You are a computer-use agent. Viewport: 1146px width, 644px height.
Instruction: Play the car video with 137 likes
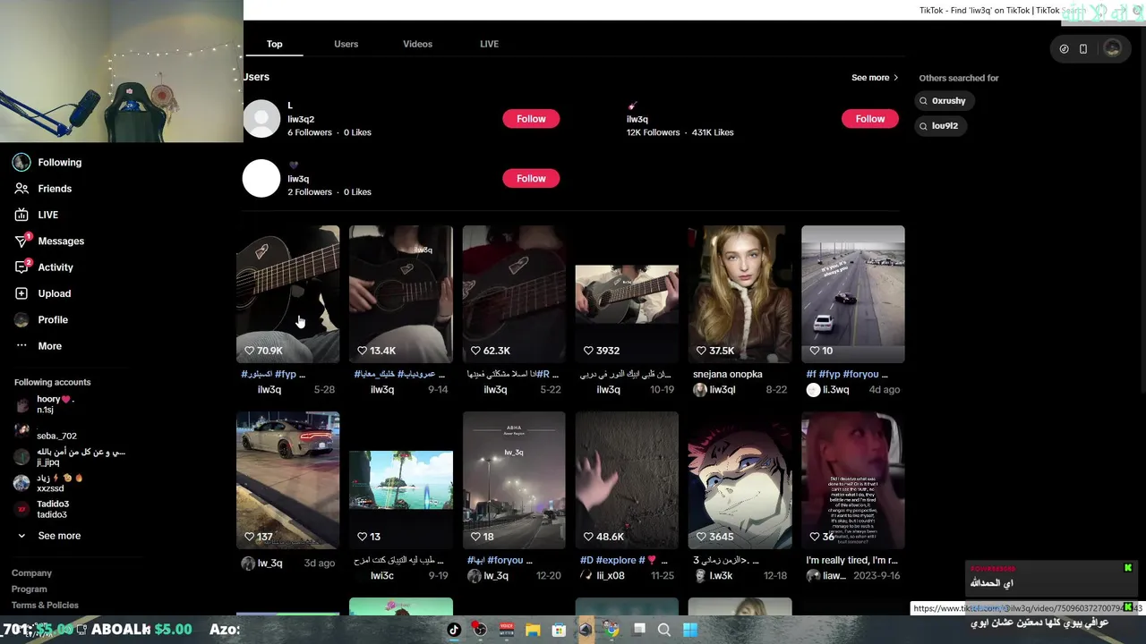click(x=287, y=480)
